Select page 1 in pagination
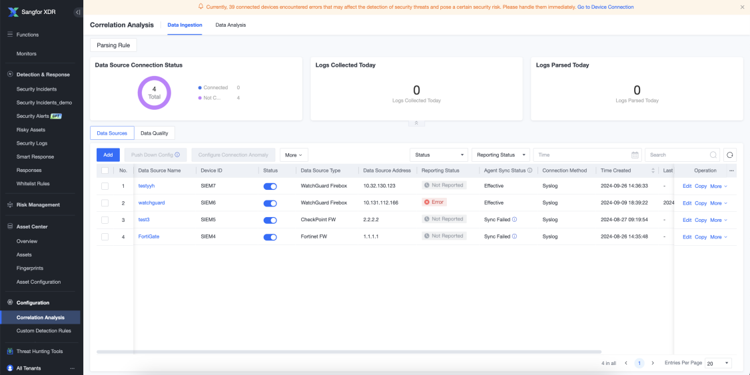750x375 pixels. (639, 364)
